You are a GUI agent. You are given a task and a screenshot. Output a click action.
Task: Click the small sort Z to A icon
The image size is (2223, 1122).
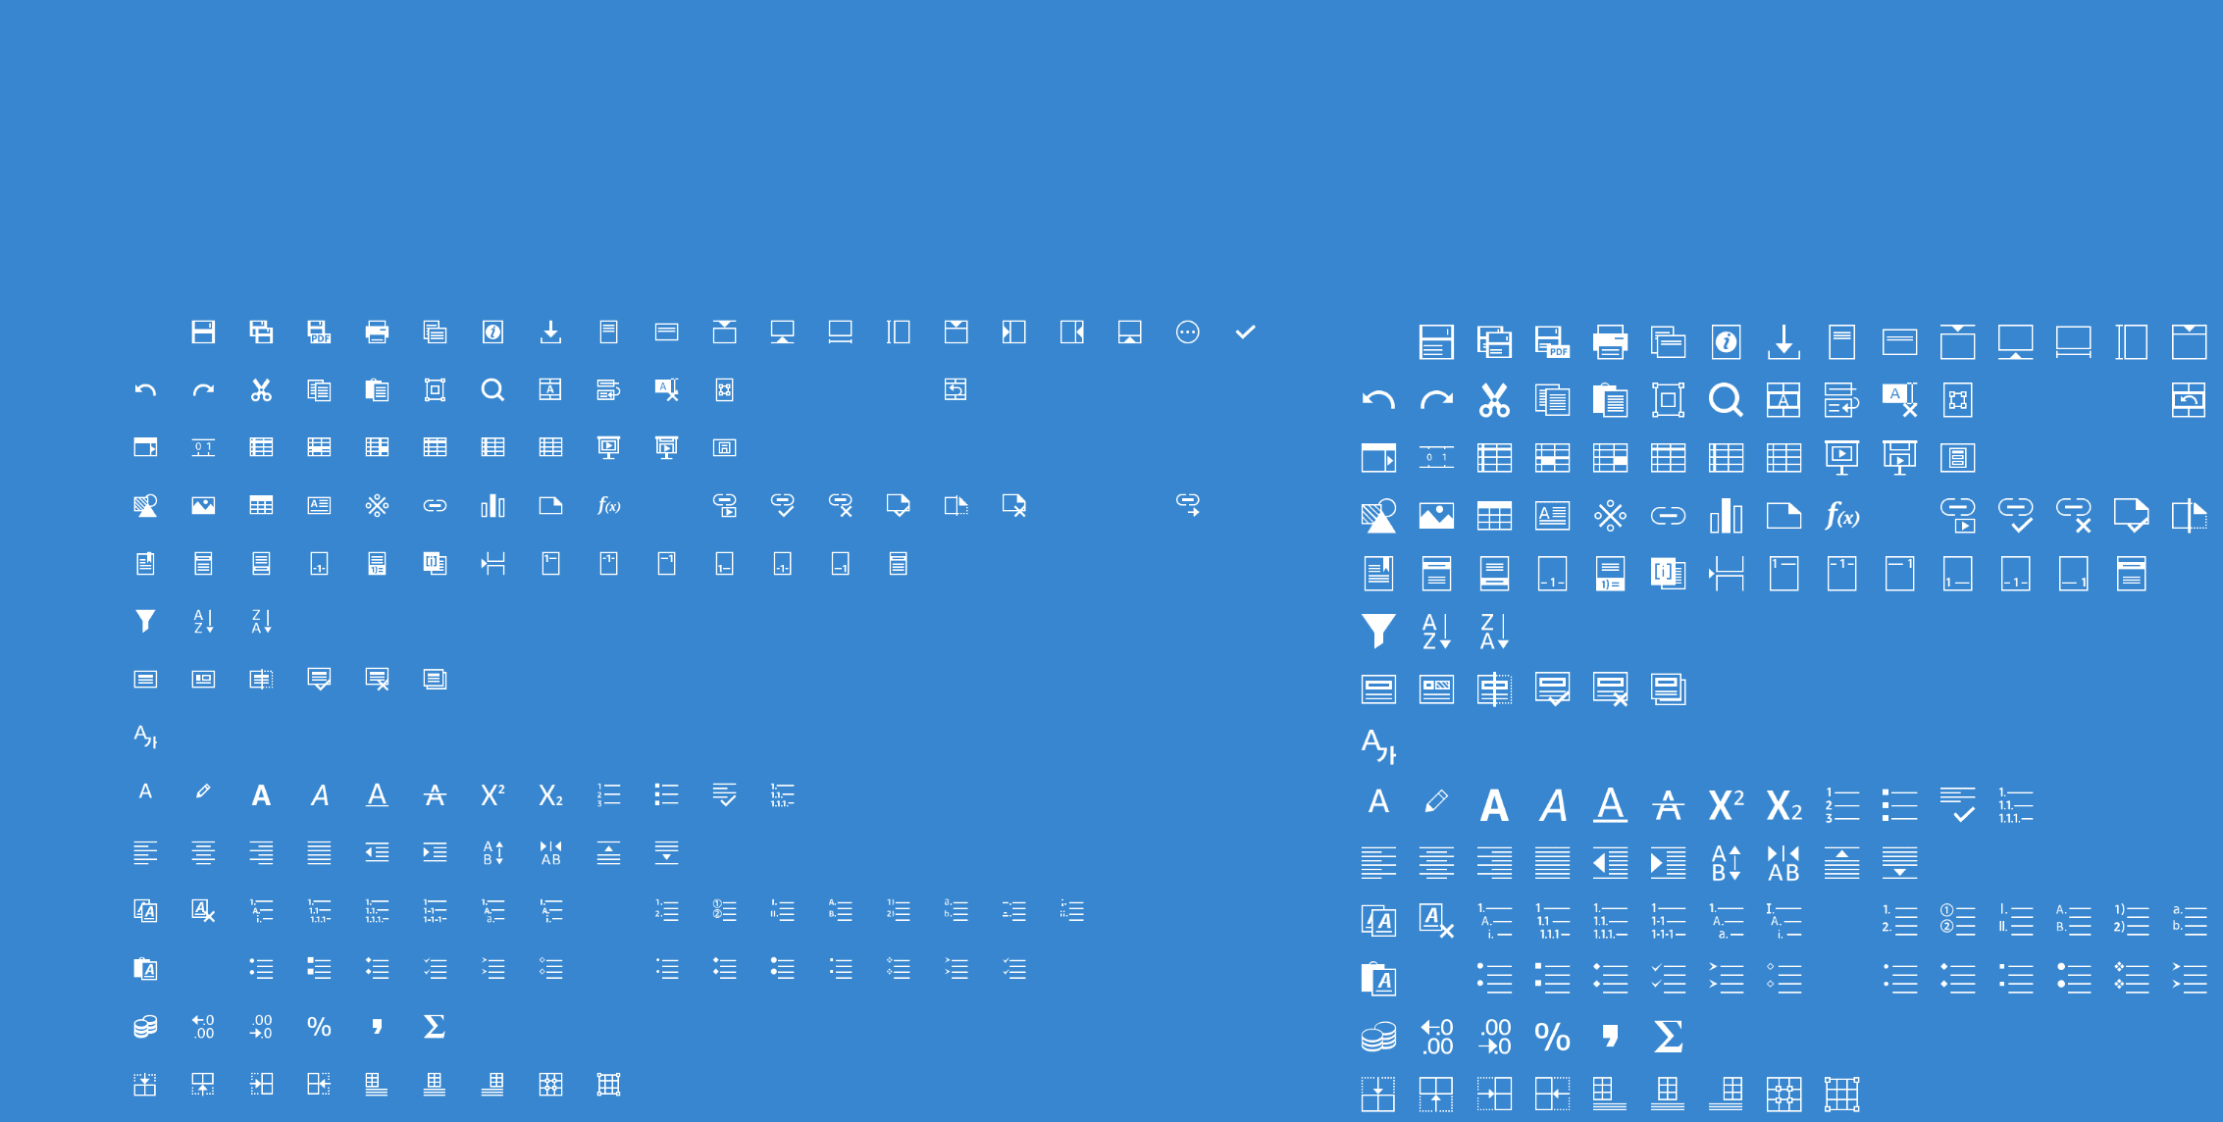coord(261,621)
